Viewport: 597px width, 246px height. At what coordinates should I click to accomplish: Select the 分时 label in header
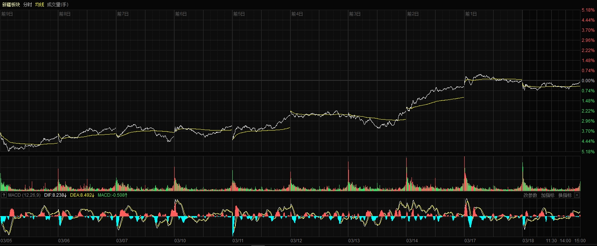pyautogui.click(x=27, y=4)
